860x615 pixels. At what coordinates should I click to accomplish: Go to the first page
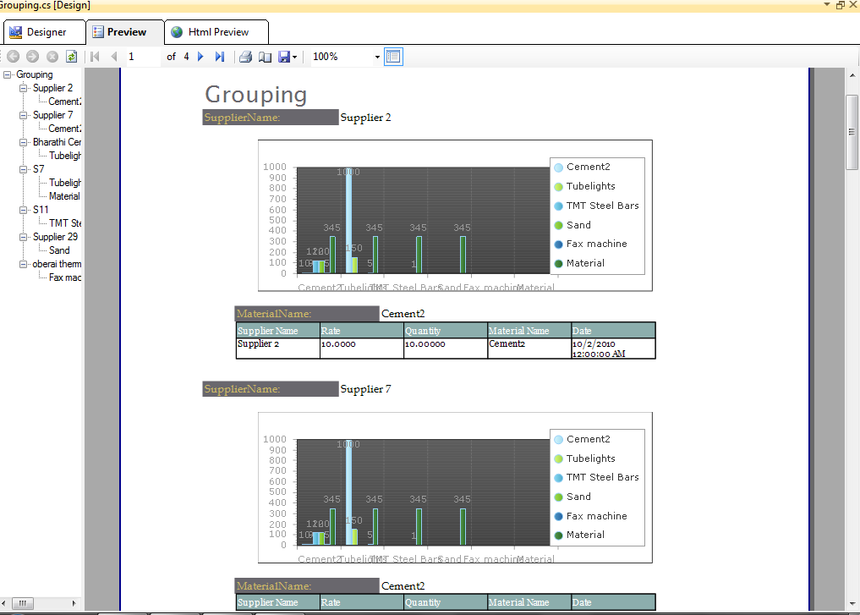[x=95, y=57]
